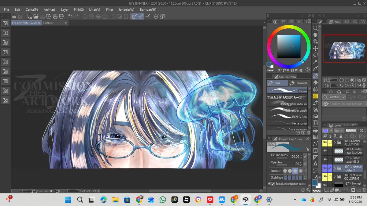This screenshot has width=367, height=206.
Task: Select the Blend tool
Action: (315, 89)
